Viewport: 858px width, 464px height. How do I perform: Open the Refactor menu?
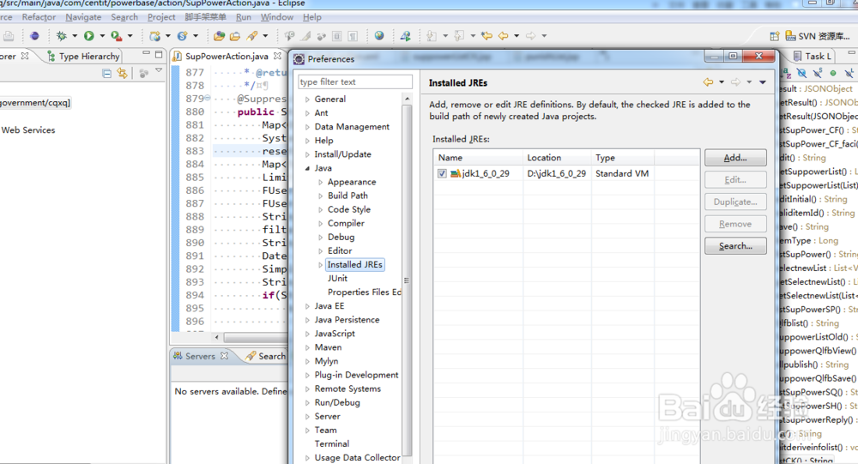coord(39,17)
